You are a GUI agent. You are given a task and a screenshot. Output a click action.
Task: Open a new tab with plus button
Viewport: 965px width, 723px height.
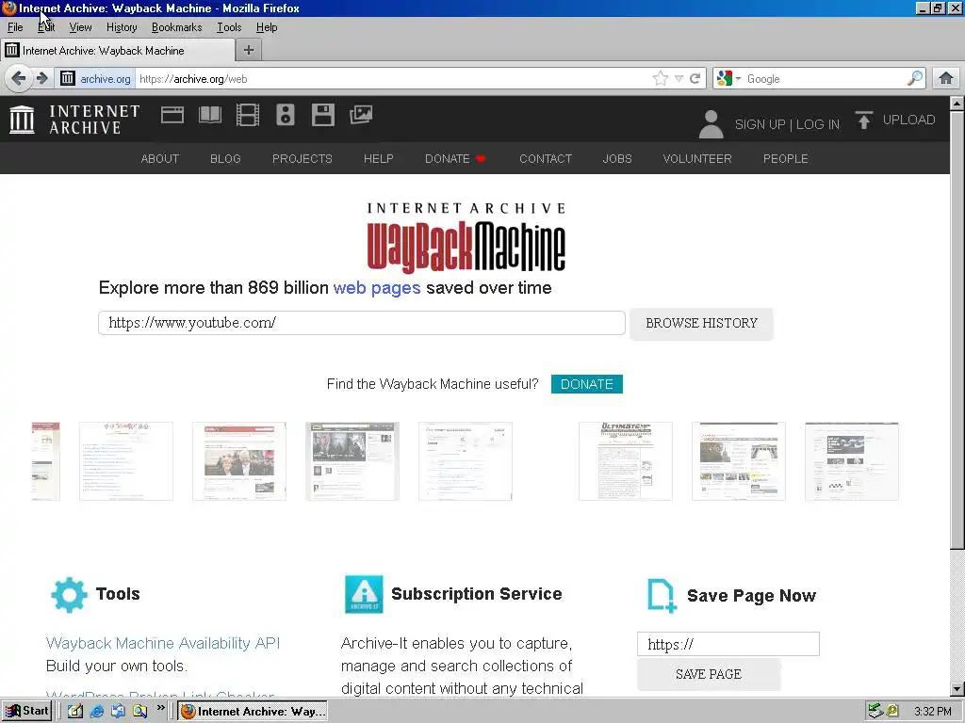249,51
